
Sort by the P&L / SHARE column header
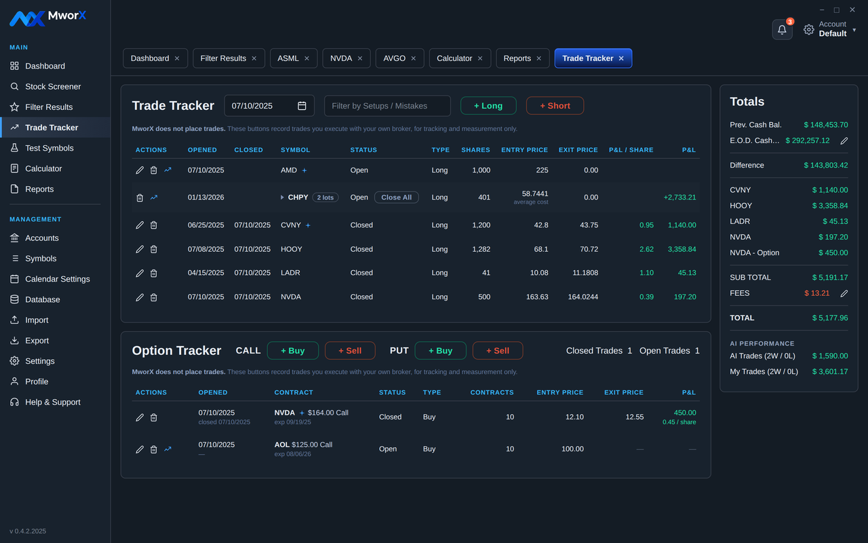tap(631, 150)
